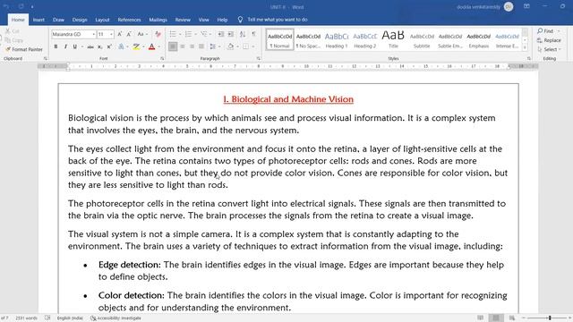
Task: Switch to the References tab
Action: coord(129,20)
